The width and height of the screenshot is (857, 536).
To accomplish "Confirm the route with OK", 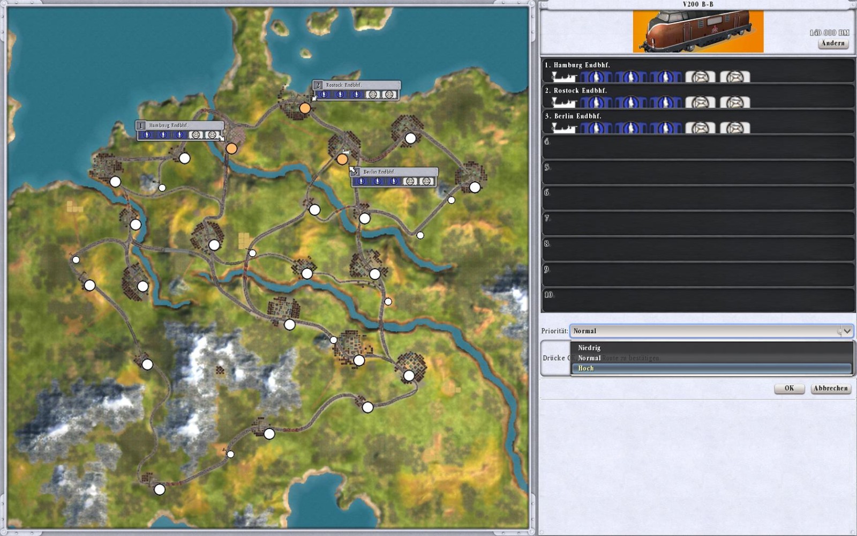I will tap(789, 389).
